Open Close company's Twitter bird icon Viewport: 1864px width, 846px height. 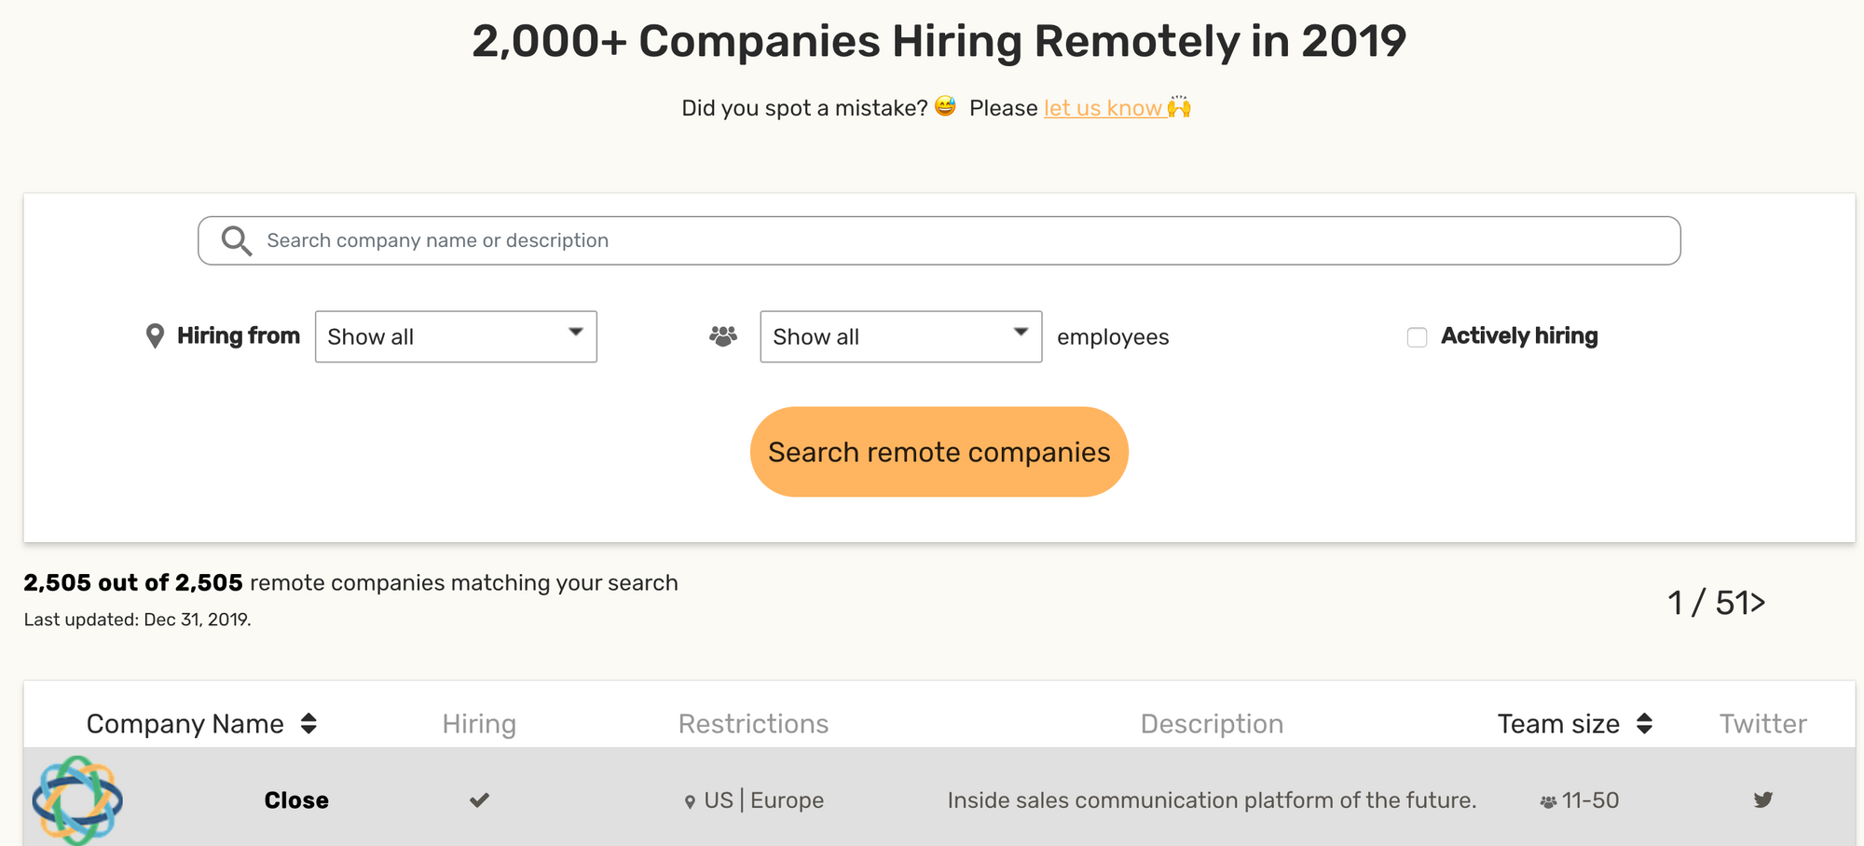pos(1762,799)
